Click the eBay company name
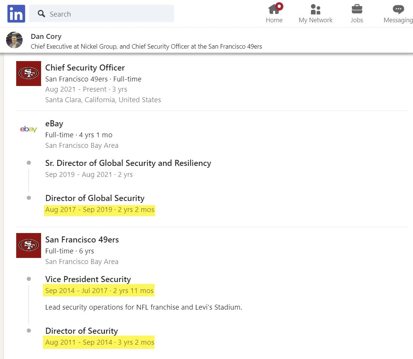The image size is (413, 359). [x=54, y=124]
